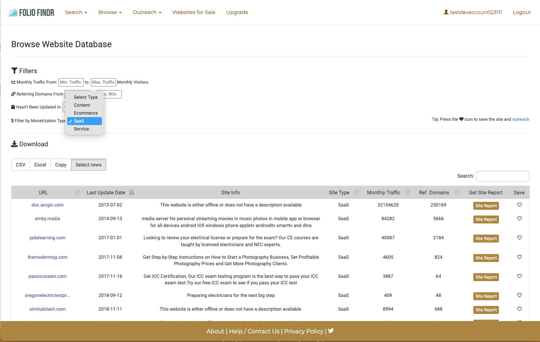Click the Site Info column header
This screenshot has height=342, width=540.
click(x=230, y=192)
